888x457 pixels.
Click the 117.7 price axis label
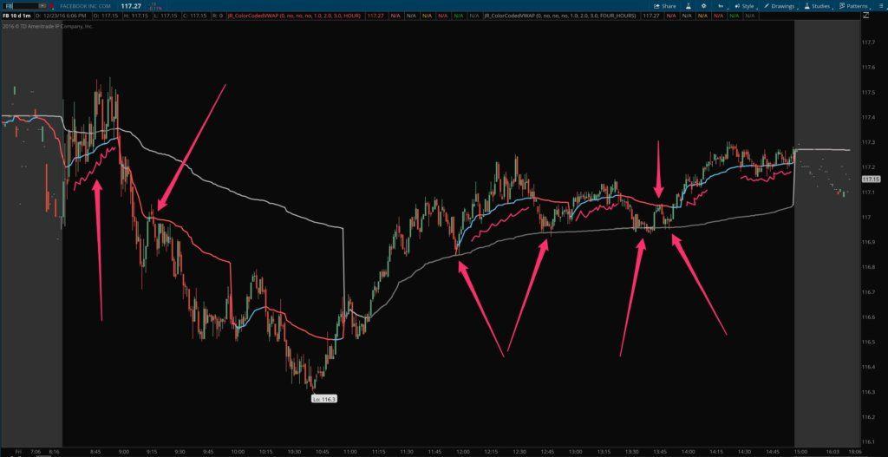pos(869,42)
